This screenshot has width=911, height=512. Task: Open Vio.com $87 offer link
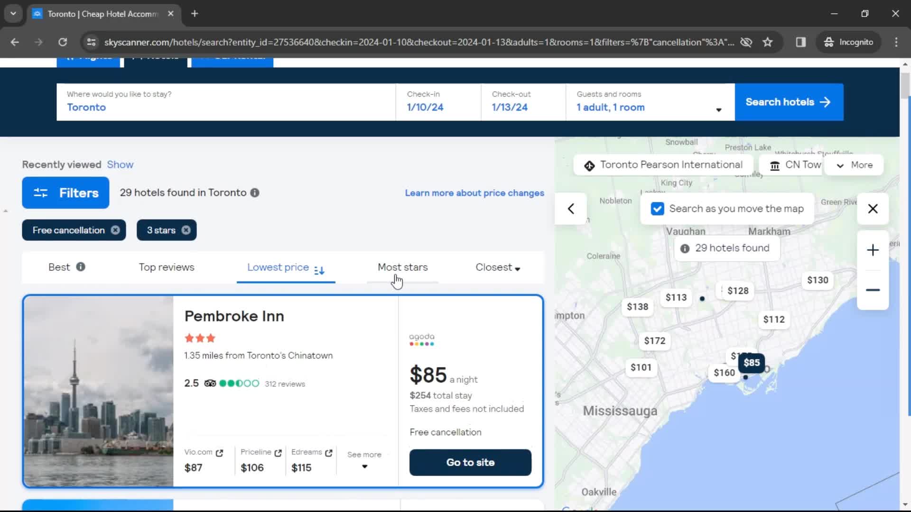[204, 460]
